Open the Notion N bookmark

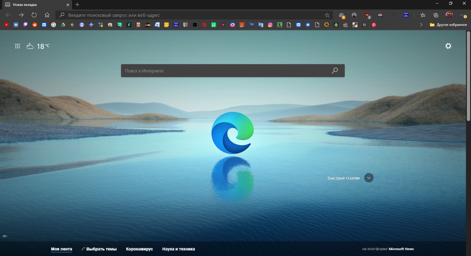coord(364,25)
